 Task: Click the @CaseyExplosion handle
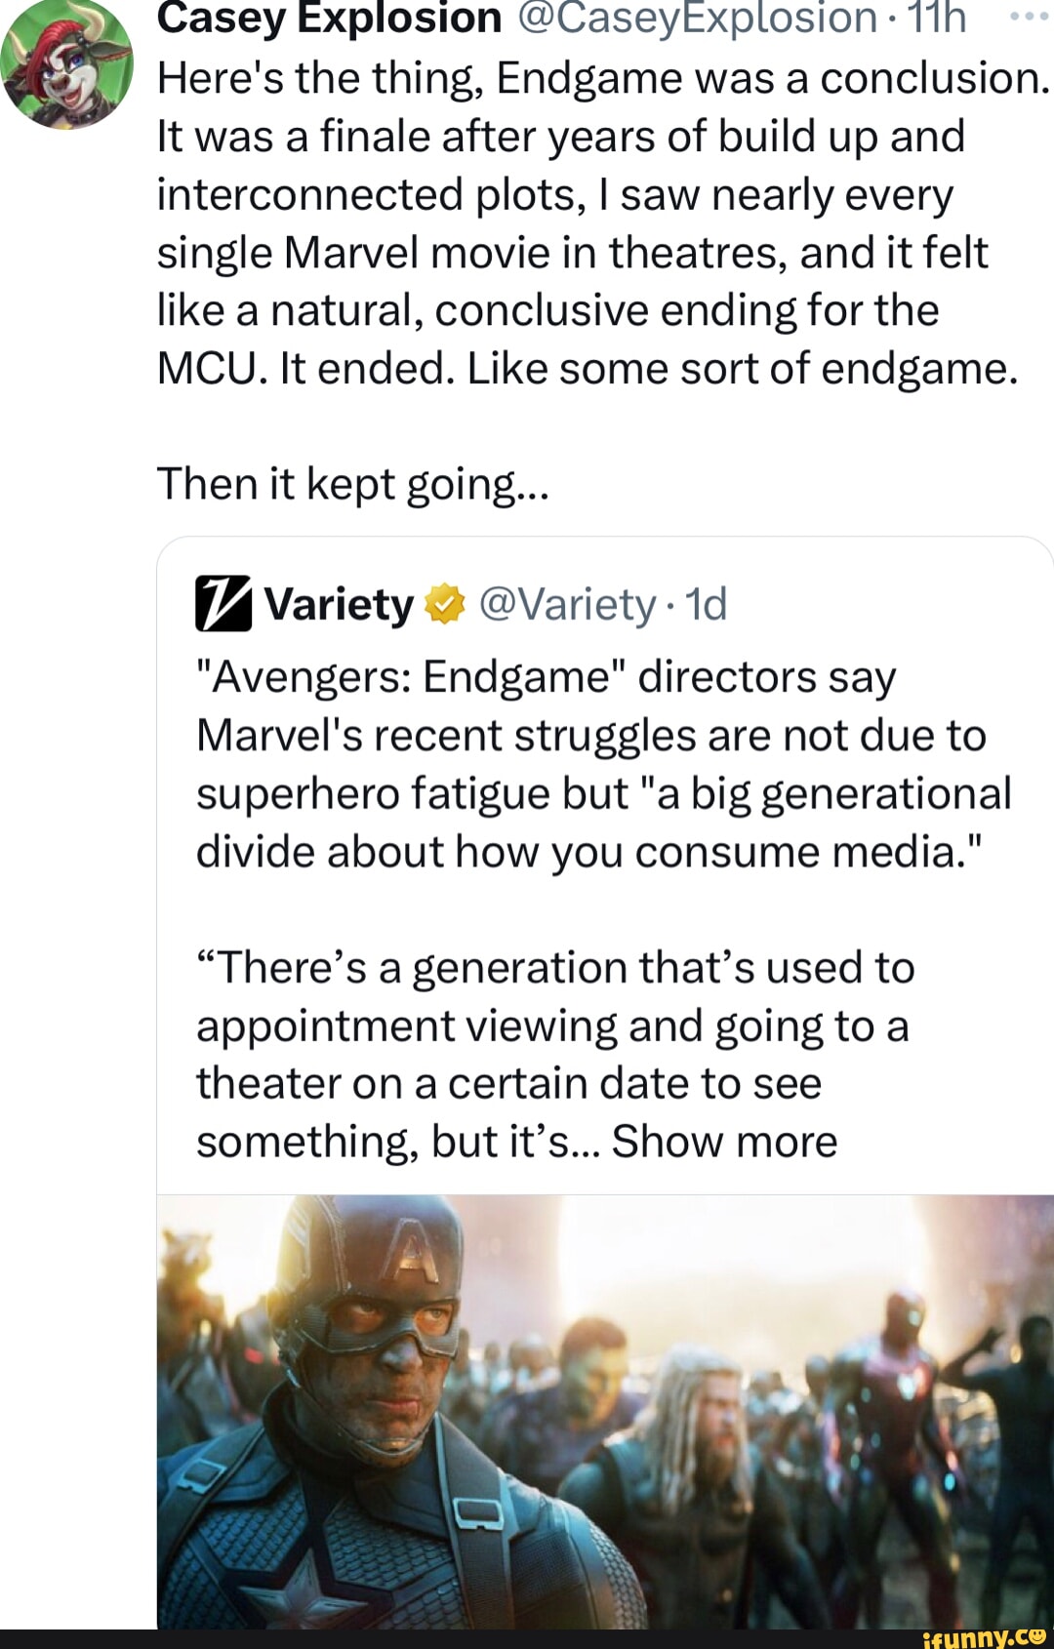[x=696, y=19]
